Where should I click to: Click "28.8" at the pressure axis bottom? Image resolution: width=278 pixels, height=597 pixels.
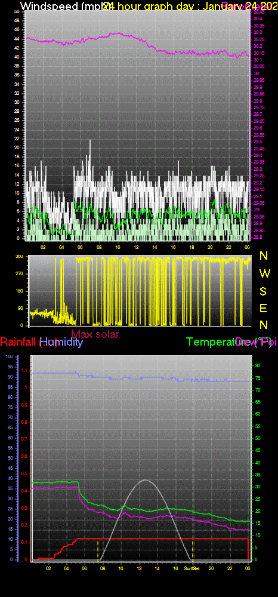click(x=258, y=237)
